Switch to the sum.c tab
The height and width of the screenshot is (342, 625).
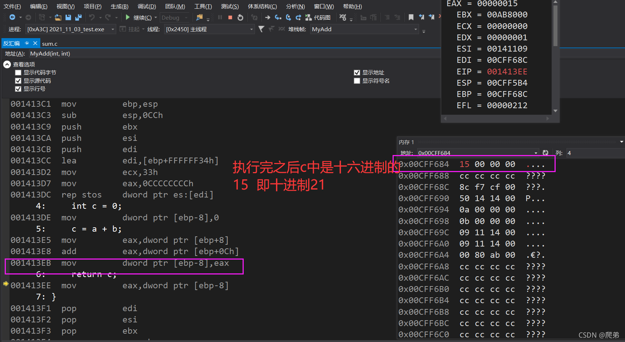(x=50, y=44)
